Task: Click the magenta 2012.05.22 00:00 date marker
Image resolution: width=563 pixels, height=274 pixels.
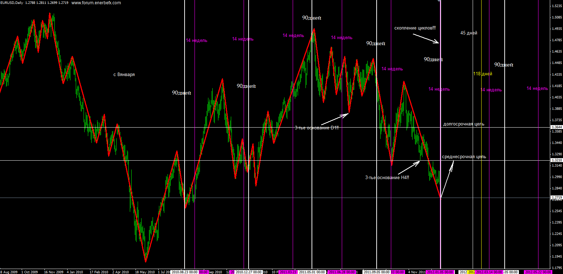Action: 538,272
